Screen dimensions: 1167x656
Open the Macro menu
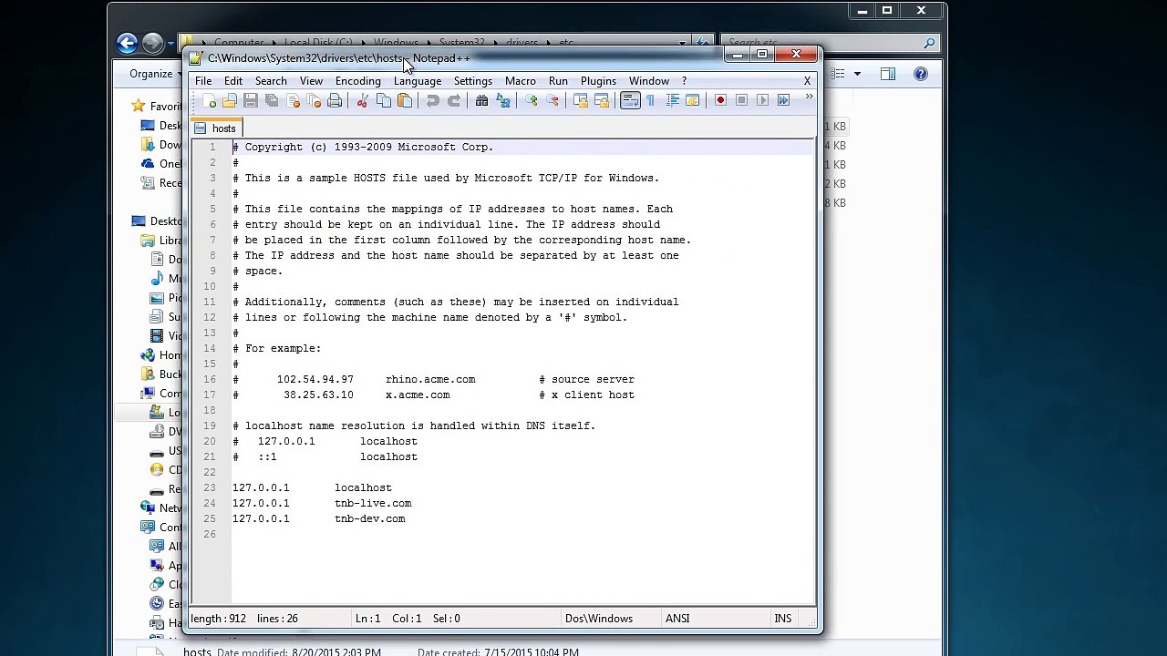pos(521,81)
